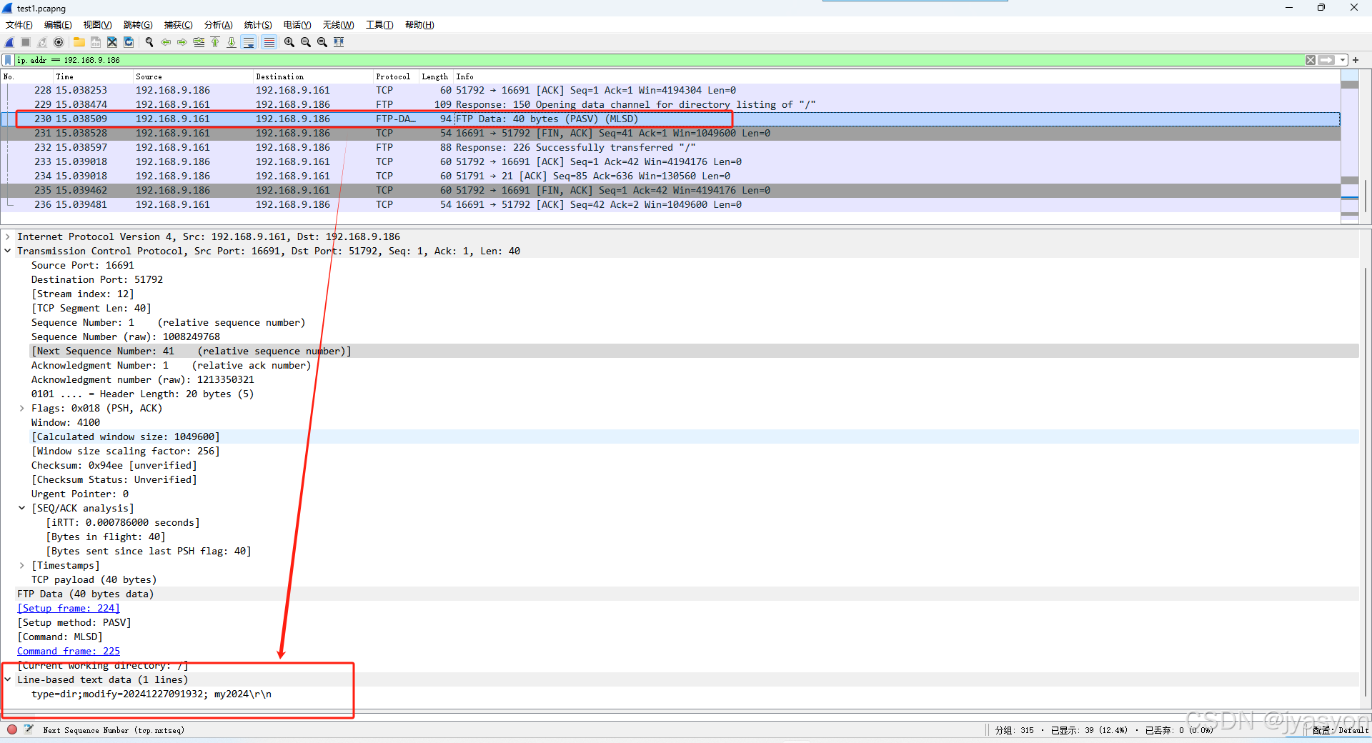Collapse the Transmission Control Protocol section
Screen dimensions: 1372x743
pyautogui.click(x=7, y=251)
